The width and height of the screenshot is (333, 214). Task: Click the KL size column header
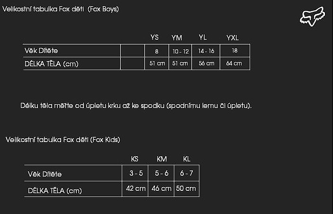point(187,159)
